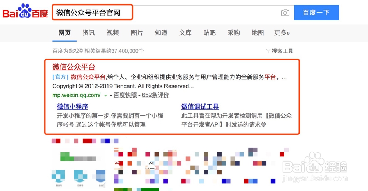Open the 微信小程序 sublink

tap(72, 106)
